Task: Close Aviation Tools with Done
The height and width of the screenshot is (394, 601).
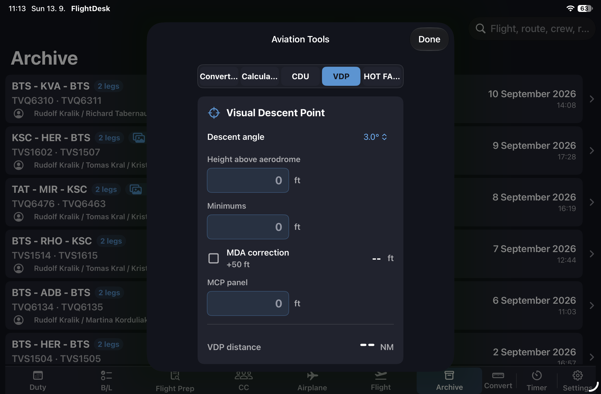Action: pyautogui.click(x=429, y=39)
